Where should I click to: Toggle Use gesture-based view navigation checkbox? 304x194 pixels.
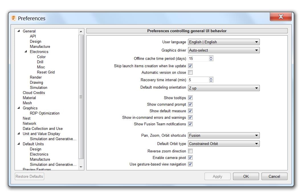190,164
